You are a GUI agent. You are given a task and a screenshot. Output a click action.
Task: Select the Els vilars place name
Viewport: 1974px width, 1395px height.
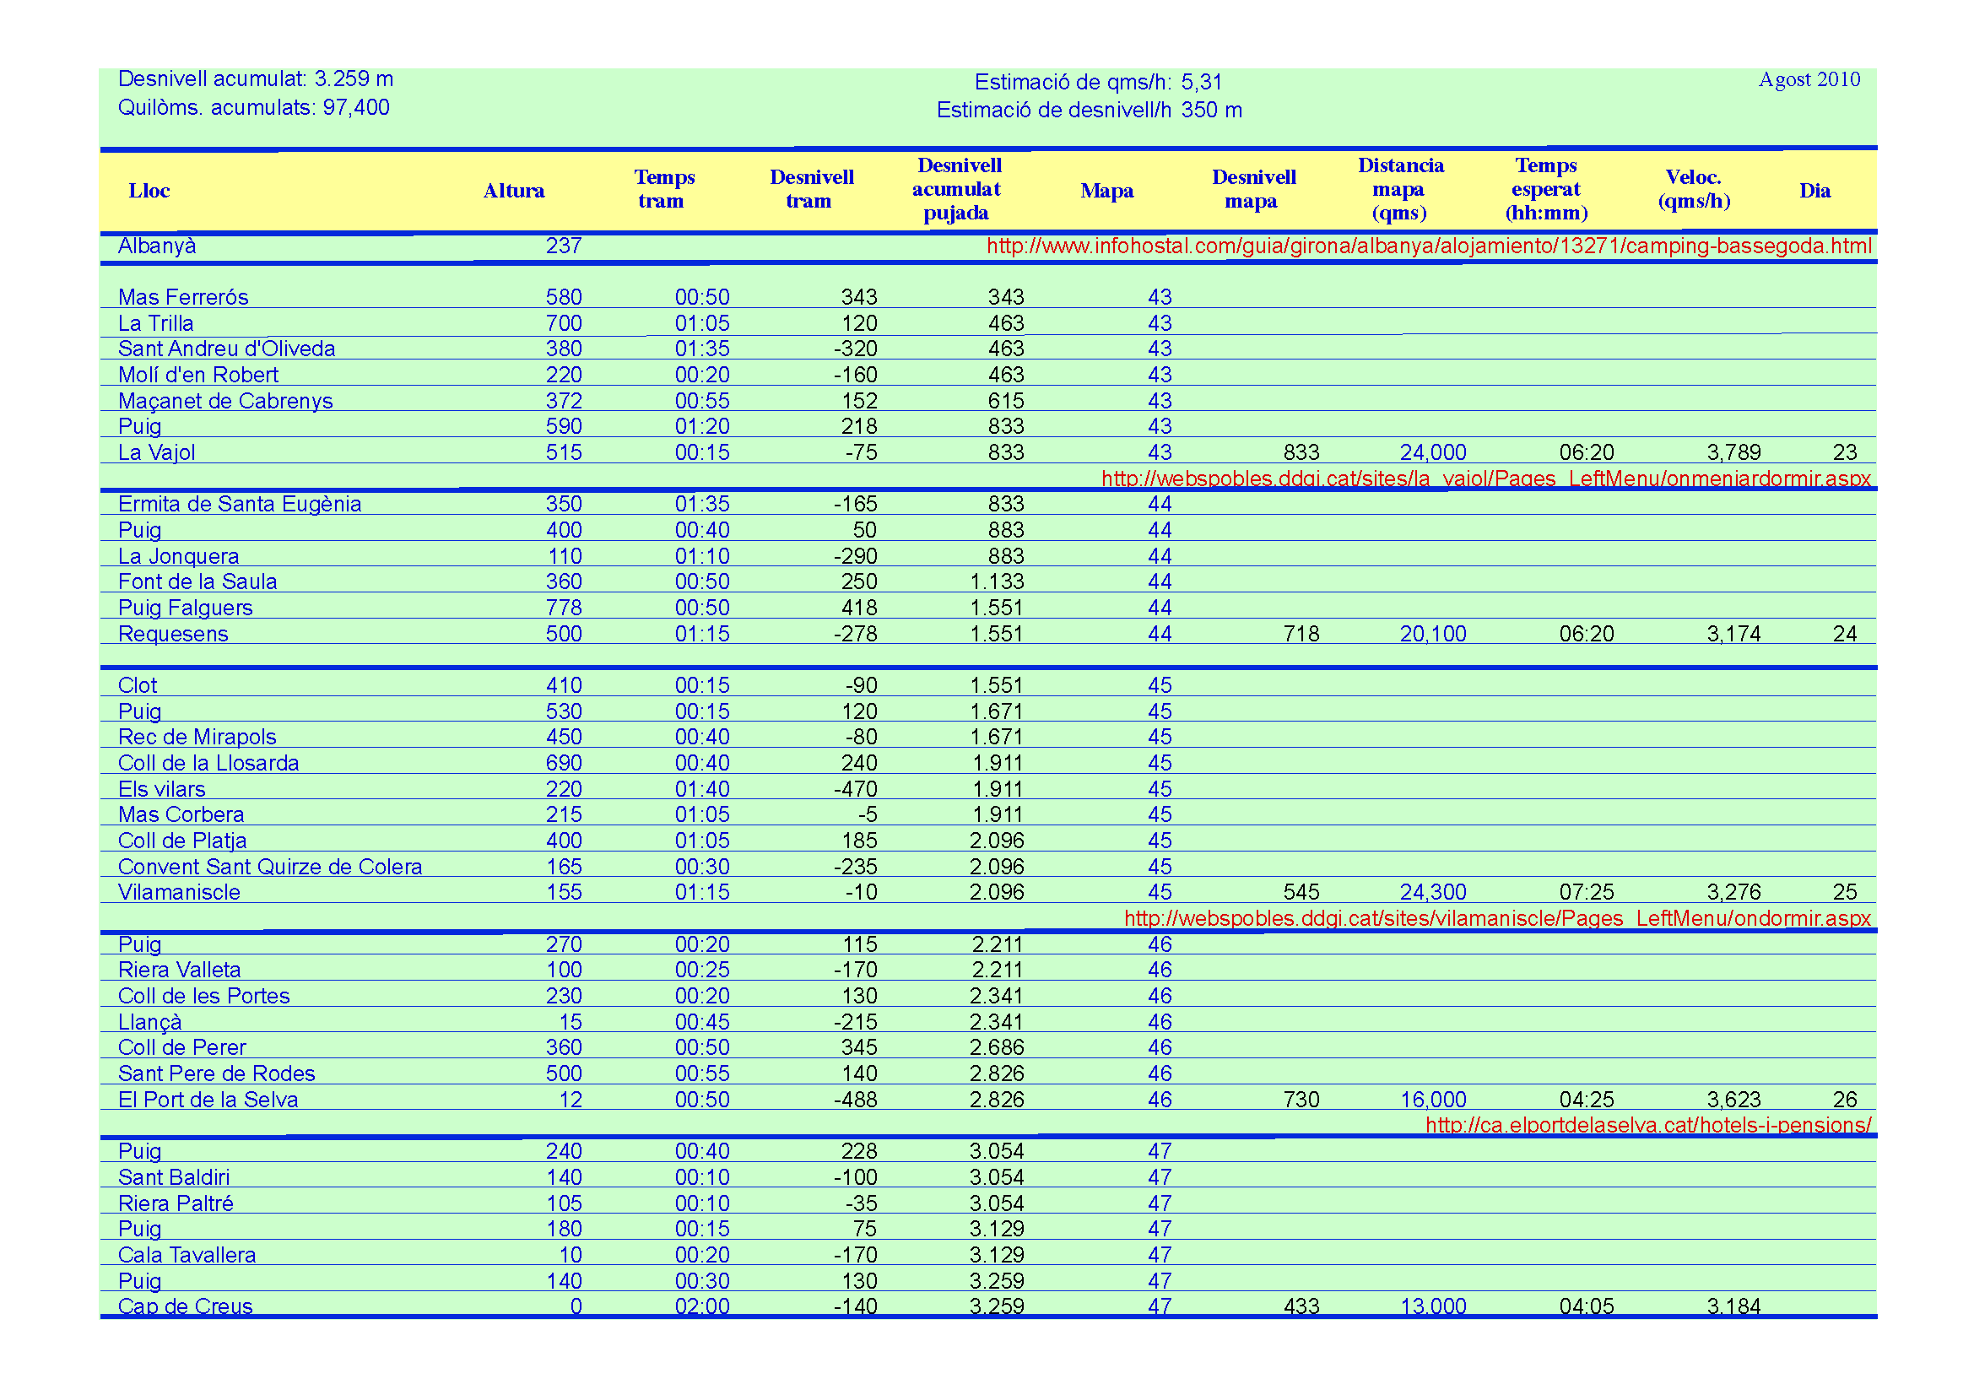[x=162, y=789]
